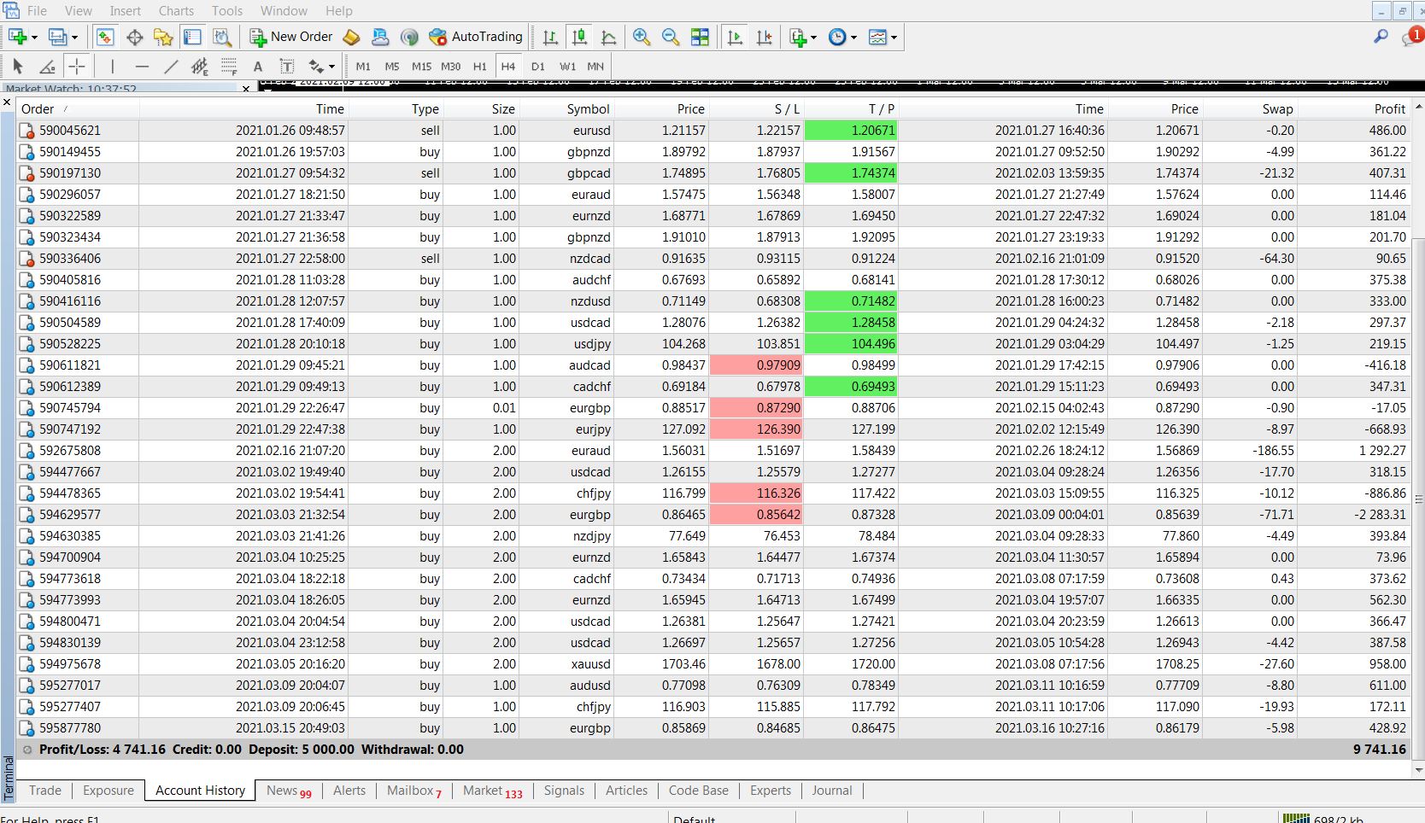Draw a vertical line tool
This screenshot has width=1425, height=823.
point(112,66)
